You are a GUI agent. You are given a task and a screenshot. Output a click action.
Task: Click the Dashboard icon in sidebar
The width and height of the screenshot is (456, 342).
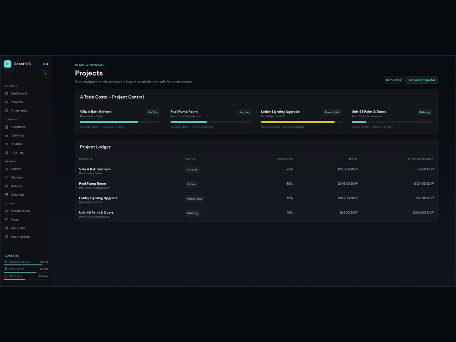[x=7, y=93]
